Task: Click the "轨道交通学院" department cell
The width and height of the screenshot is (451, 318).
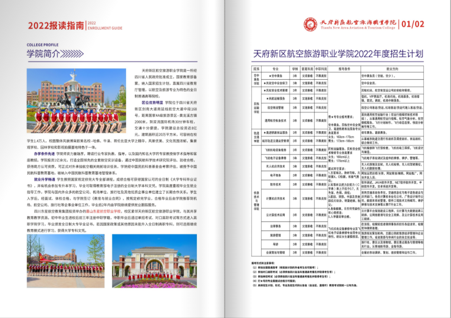Action: point(256,137)
